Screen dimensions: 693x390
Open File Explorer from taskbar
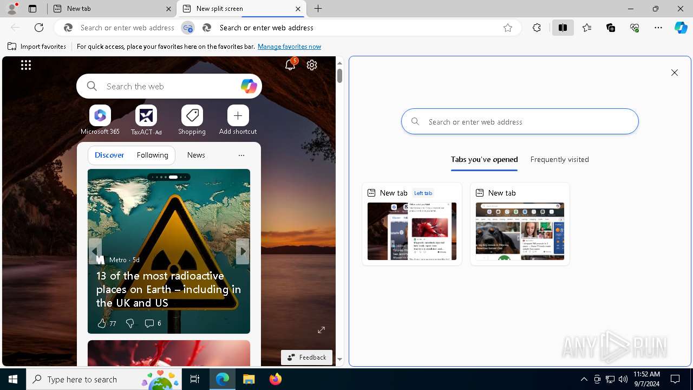[x=249, y=379]
